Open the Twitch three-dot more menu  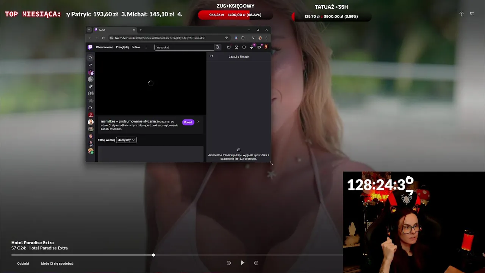(146, 47)
